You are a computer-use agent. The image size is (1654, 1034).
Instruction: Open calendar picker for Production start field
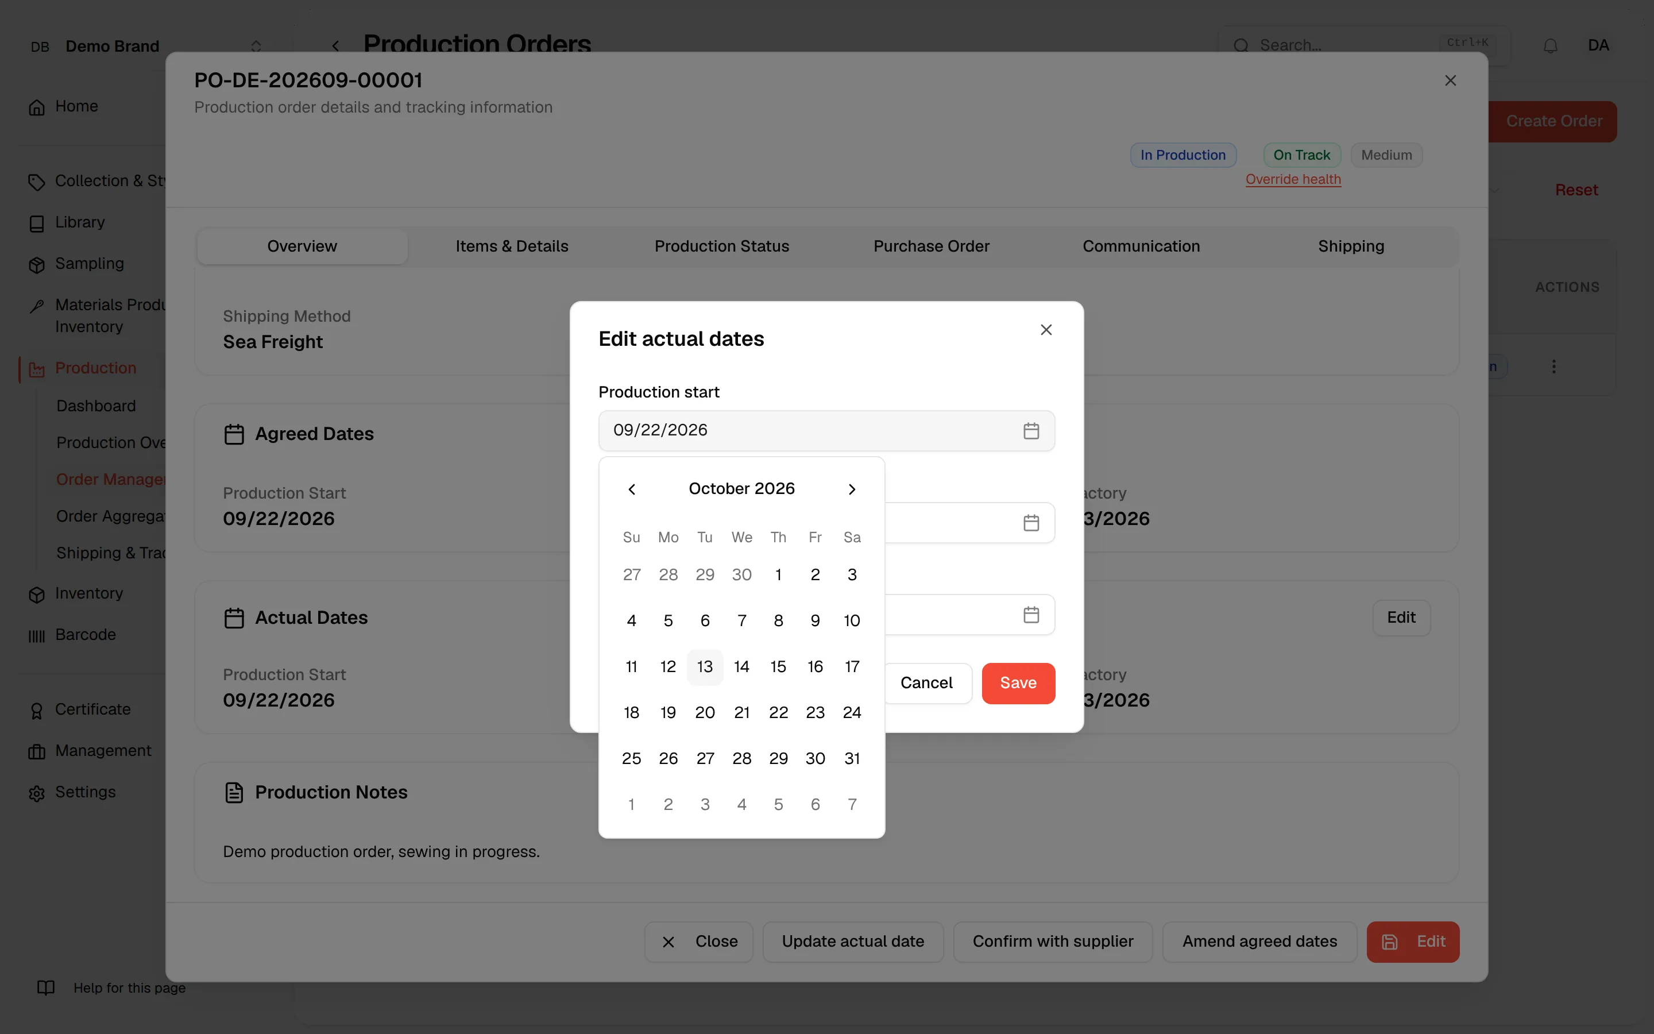point(1031,430)
